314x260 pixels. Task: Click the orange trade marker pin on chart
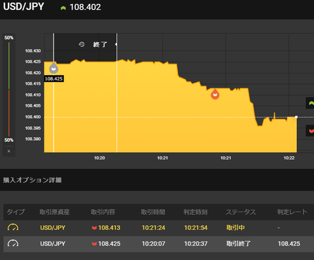[215, 94]
